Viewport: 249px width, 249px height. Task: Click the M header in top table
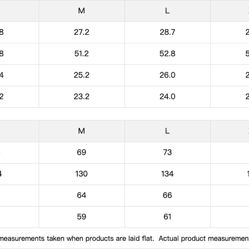tap(82, 11)
